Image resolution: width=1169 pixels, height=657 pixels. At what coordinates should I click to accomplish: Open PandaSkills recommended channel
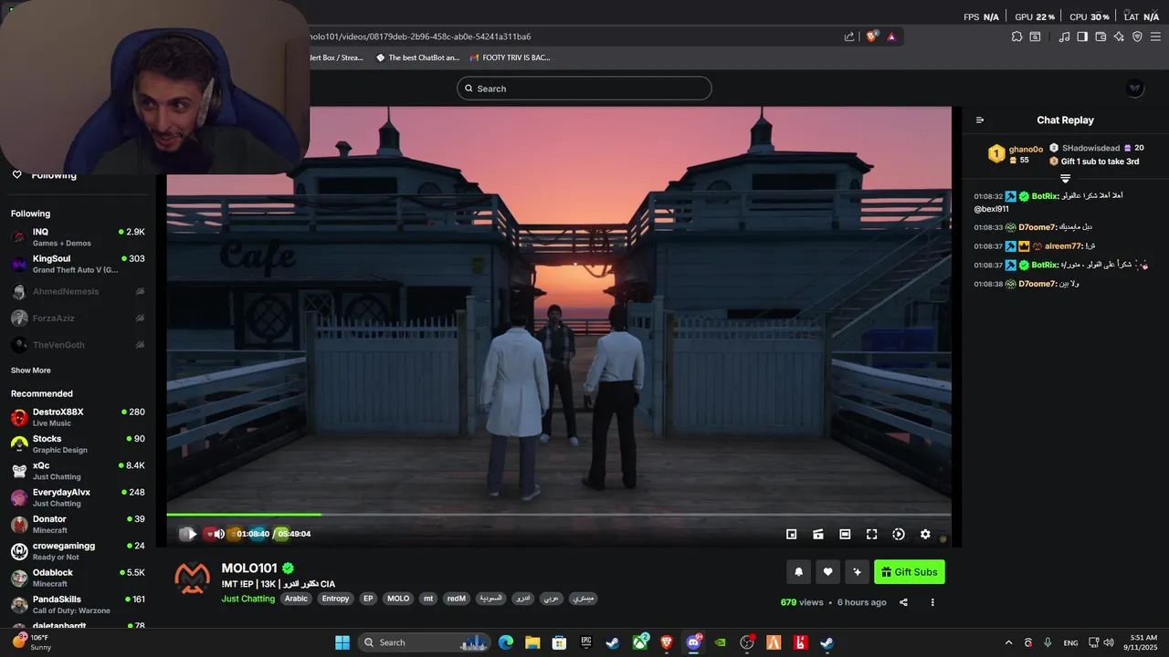pyautogui.click(x=78, y=604)
